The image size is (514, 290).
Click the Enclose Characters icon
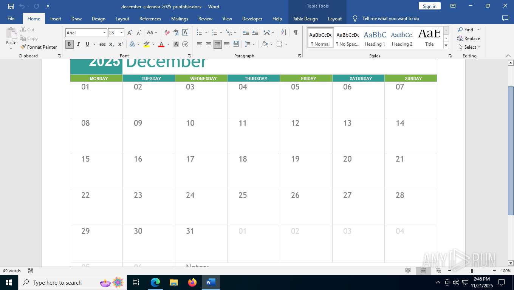click(x=185, y=44)
